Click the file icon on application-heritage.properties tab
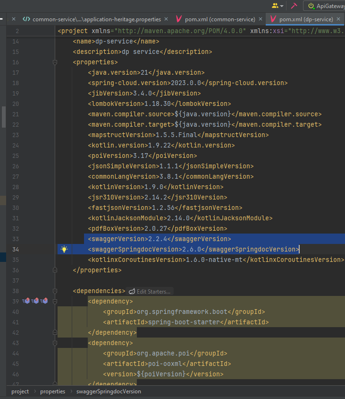Screen dimensions: 345x399 click(x=26, y=19)
